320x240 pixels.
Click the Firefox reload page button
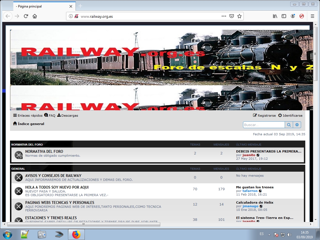[x=26, y=16]
